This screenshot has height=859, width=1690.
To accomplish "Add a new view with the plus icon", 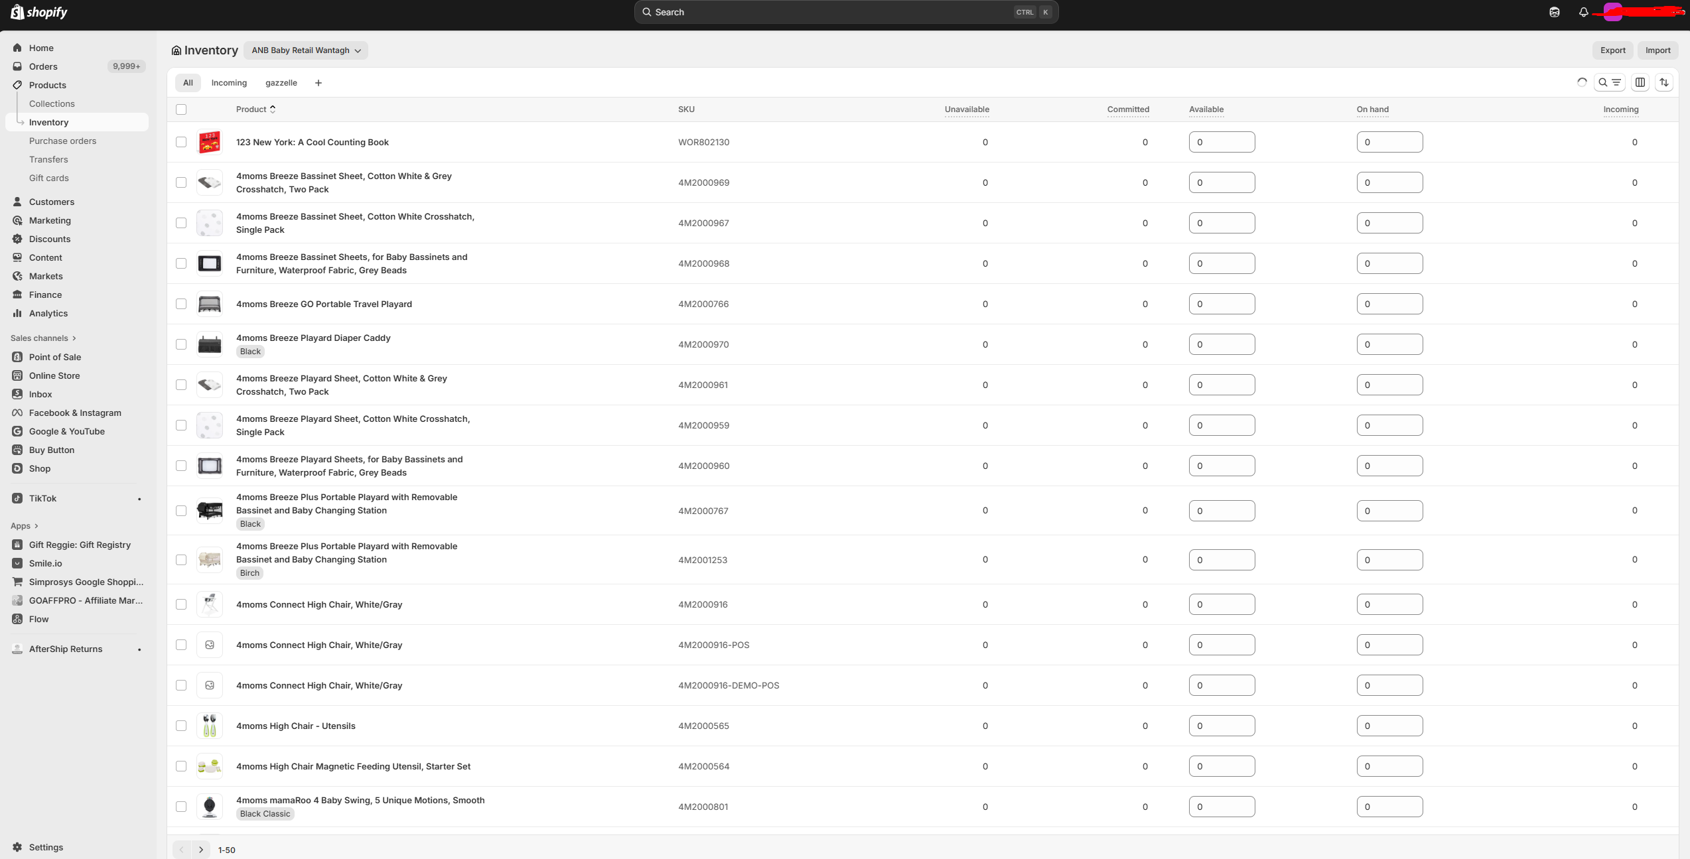I will [318, 83].
